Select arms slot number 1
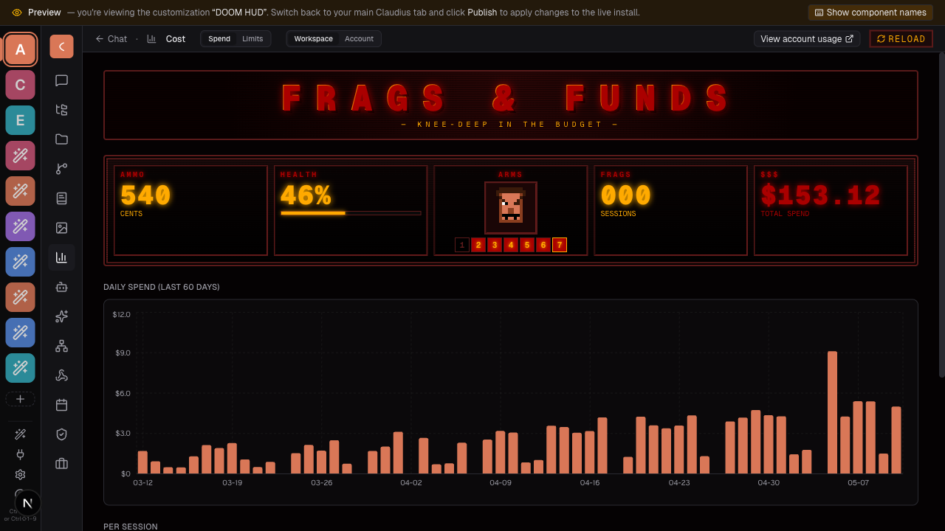 pos(462,245)
